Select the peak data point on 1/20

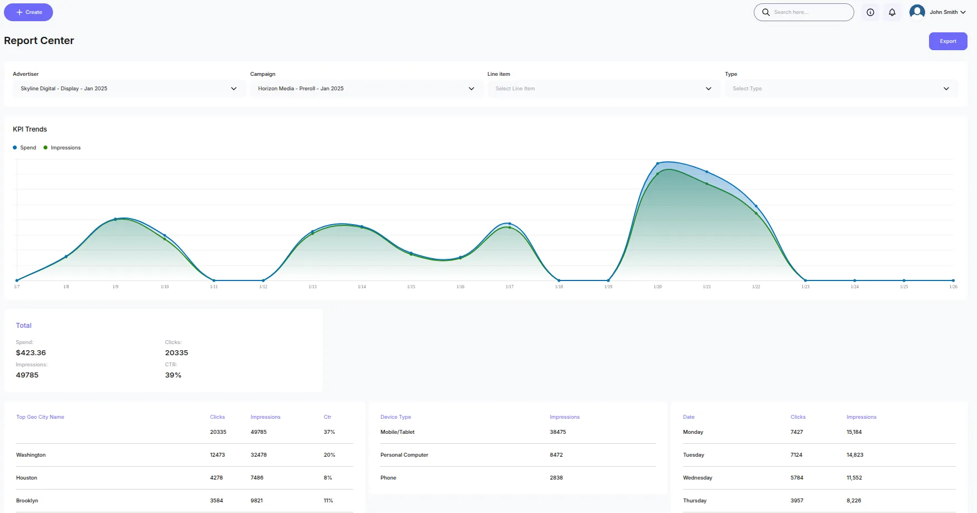point(657,163)
